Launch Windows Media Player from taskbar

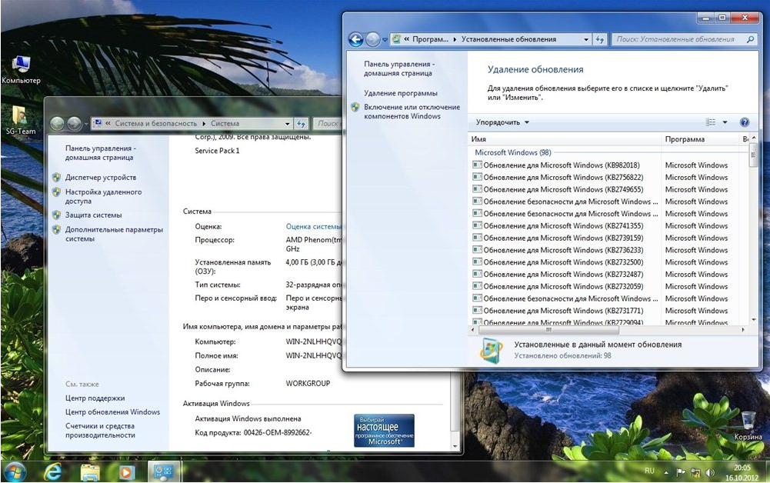tap(125, 471)
